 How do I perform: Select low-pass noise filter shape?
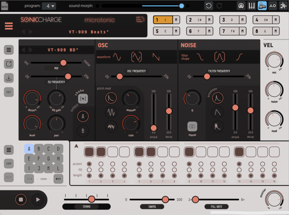pyautogui.click(x=200, y=57)
